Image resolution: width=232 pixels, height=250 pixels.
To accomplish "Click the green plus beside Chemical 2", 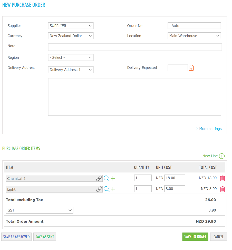I will tap(113, 178).
